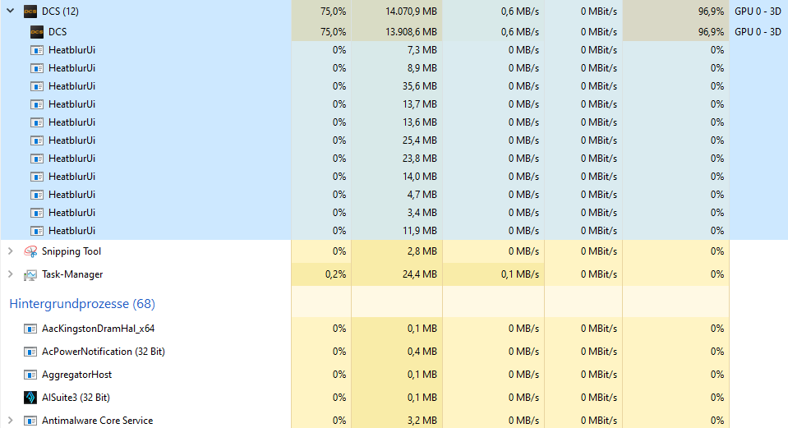788x428 pixels.
Task: Click the 14,0 MB HeatblurUi memory value
Action: pyautogui.click(x=420, y=177)
